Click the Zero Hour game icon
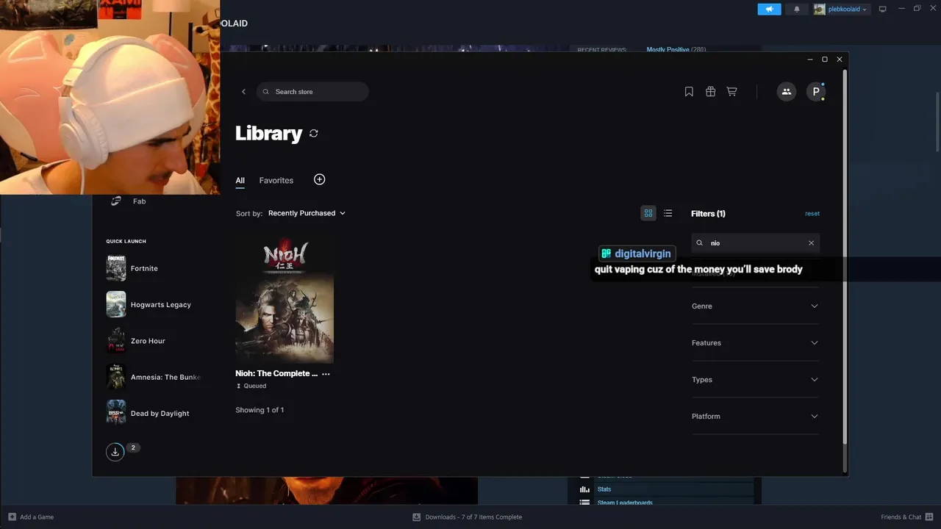 tap(116, 340)
